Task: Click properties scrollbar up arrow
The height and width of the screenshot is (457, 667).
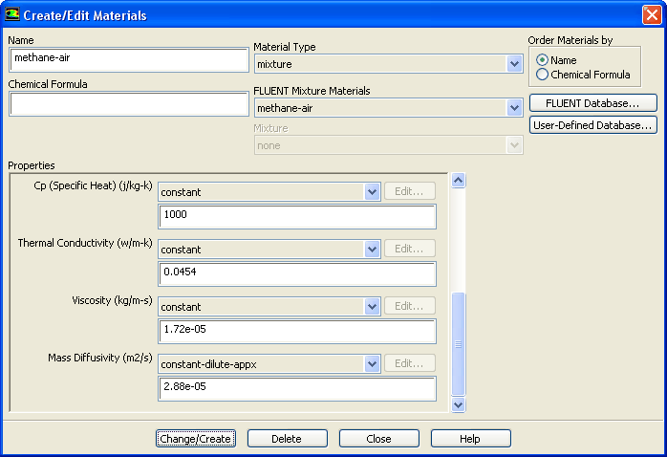Action: (458, 181)
